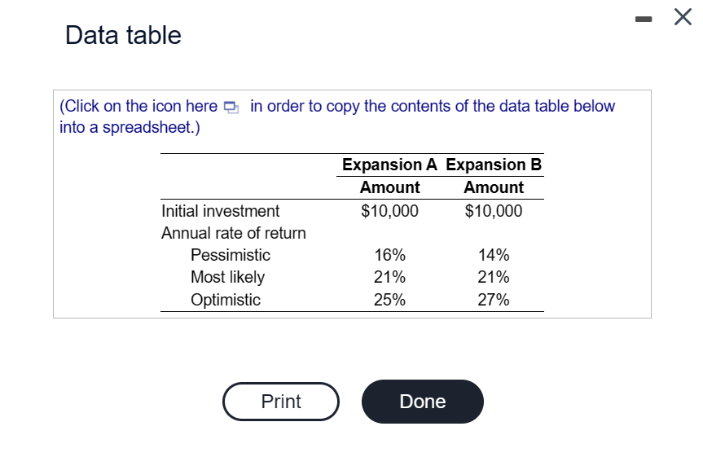Click Expansion B's $10,000 investment cell

pos(494,211)
